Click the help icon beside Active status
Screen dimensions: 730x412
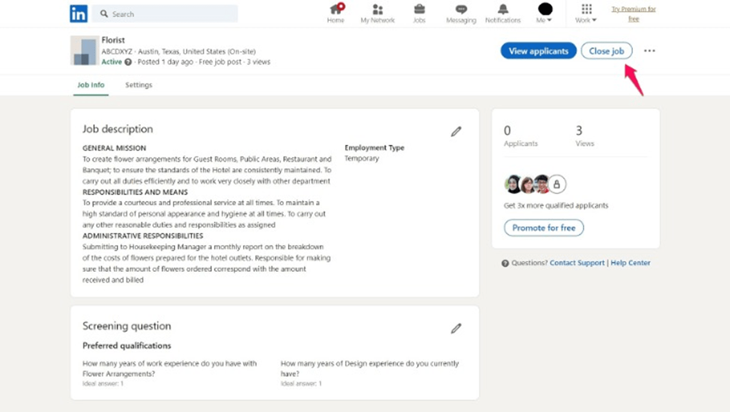pyautogui.click(x=128, y=62)
